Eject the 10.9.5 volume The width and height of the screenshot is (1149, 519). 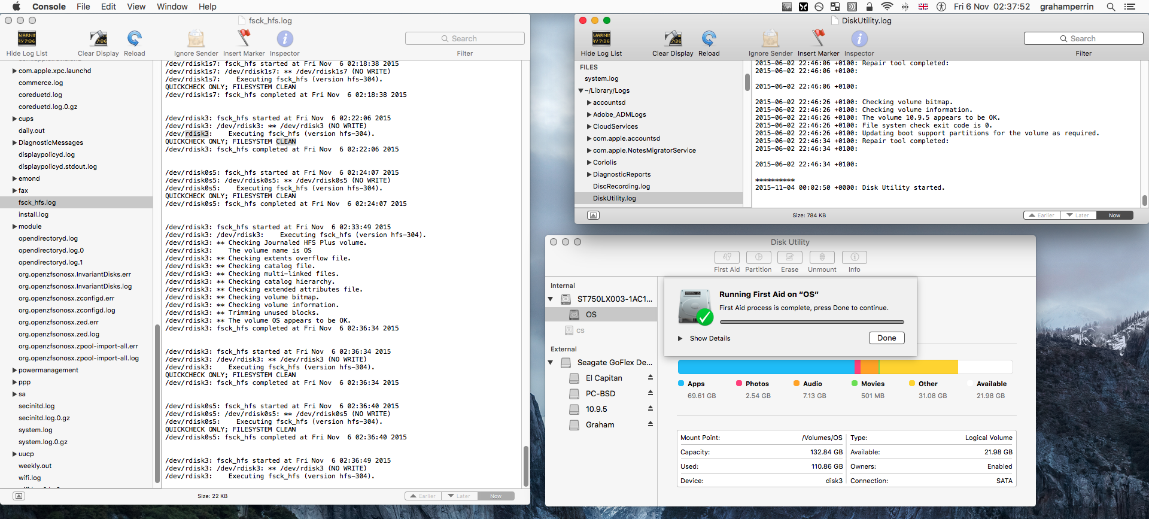click(650, 408)
